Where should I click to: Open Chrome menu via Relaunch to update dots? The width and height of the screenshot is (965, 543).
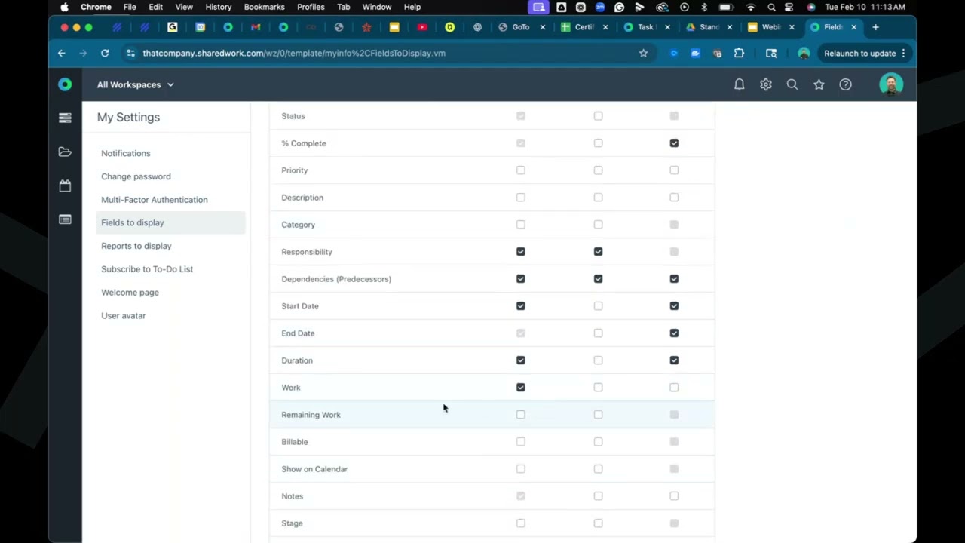pos(903,53)
